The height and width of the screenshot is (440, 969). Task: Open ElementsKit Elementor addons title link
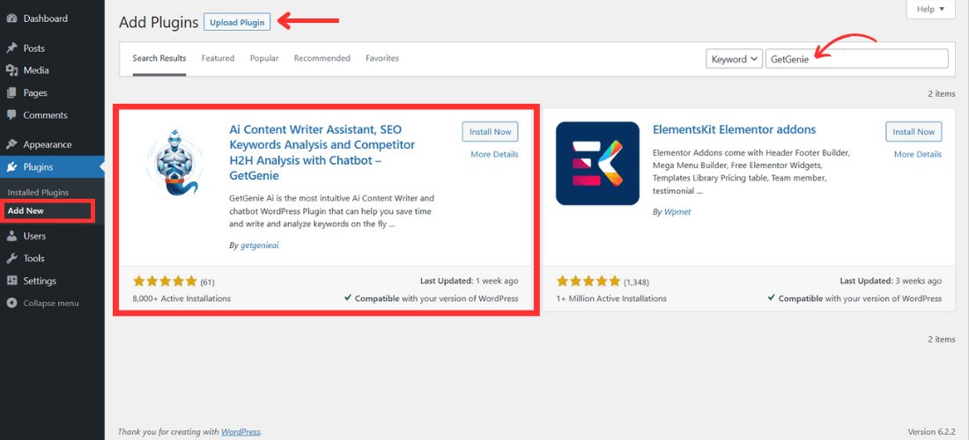734,129
